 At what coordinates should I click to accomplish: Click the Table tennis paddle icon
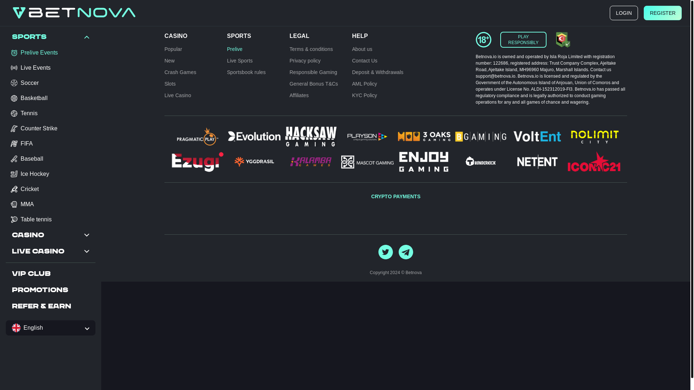pos(14,220)
